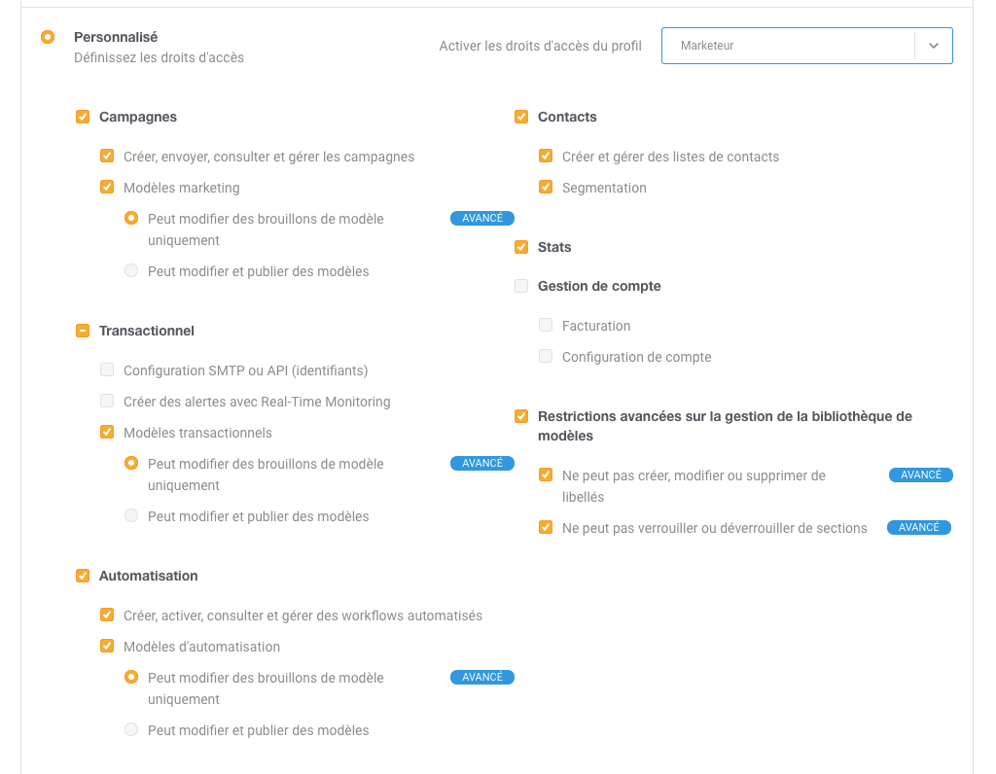Viewport: 996px width, 774px height.
Task: Toggle Créer, envoyer, consulter et gérer les campagnes
Action: click(107, 157)
